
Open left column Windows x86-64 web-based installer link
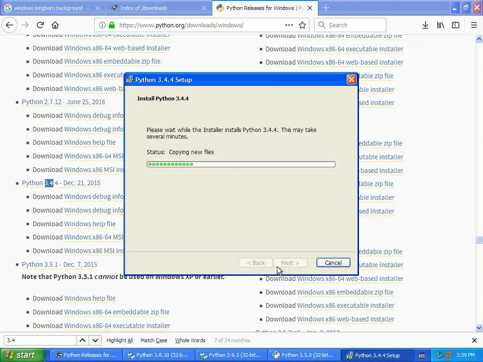[x=117, y=48]
